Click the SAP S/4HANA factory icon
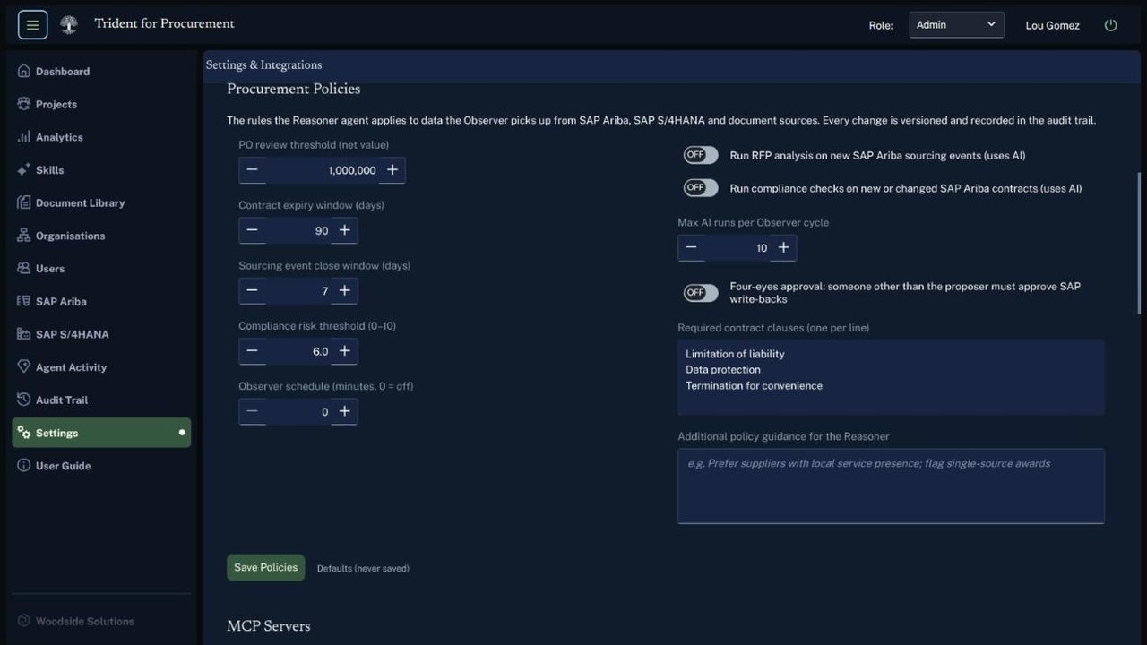The height and width of the screenshot is (645, 1147). 24,334
